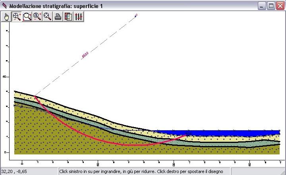Click the radius label on dashed line
The height and width of the screenshot is (175, 286).
click(x=85, y=56)
